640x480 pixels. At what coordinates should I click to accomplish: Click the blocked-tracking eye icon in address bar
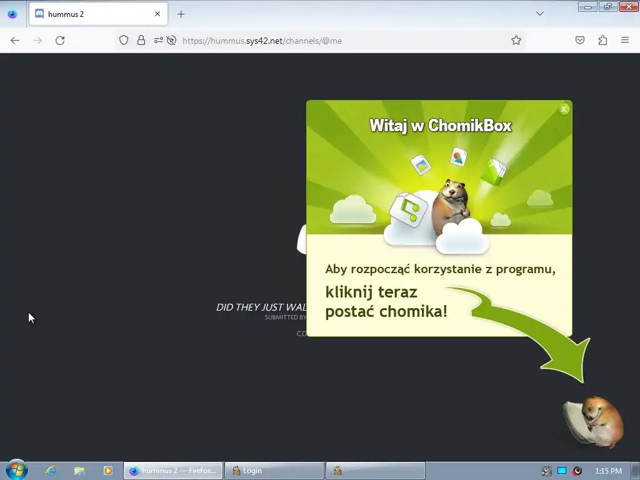pos(171,41)
